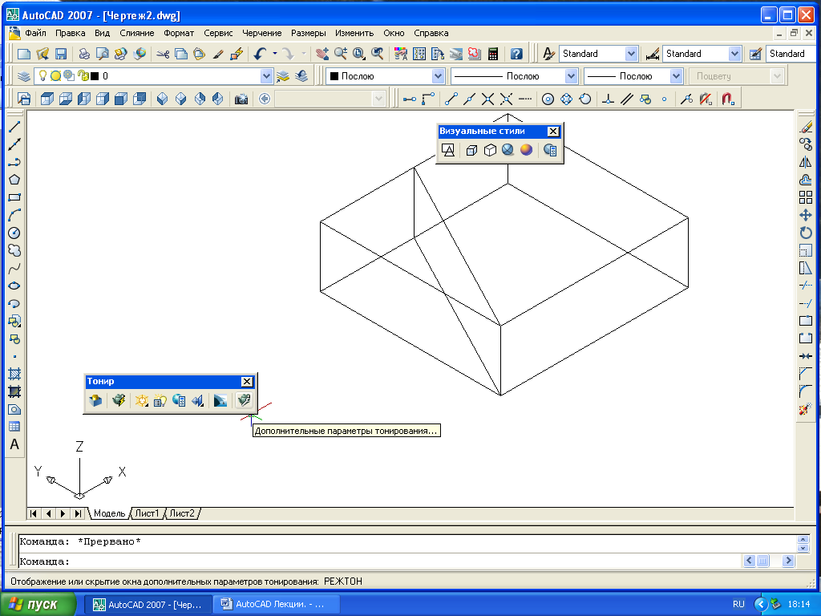
Task: Select the Array tool
Action: pos(806,197)
